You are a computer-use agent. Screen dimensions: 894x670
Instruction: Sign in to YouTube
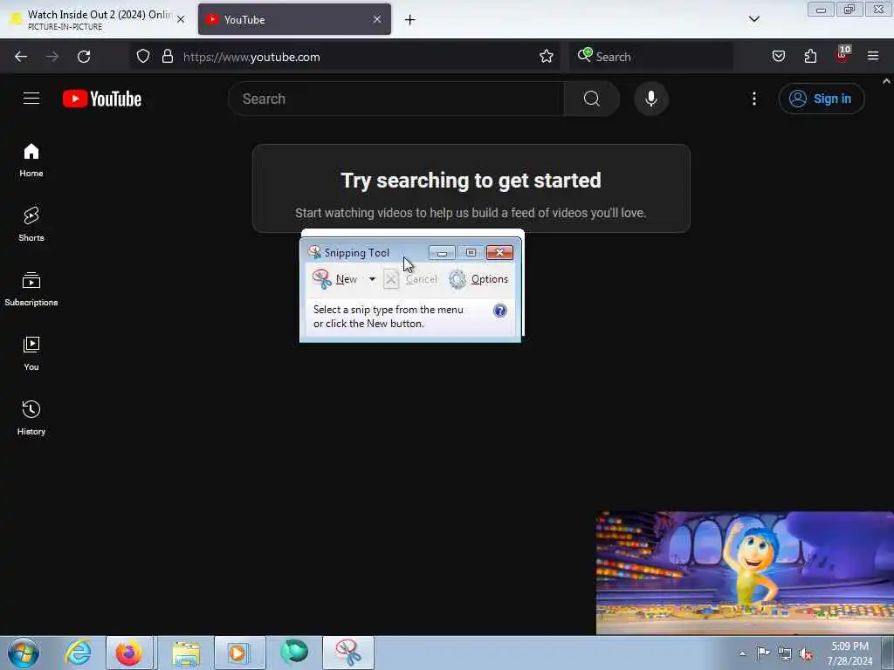click(821, 99)
